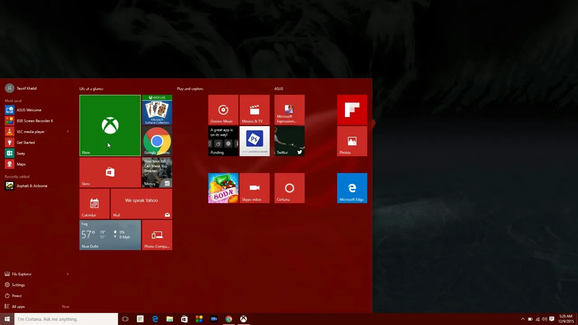Open the Cortana tile

(289, 188)
